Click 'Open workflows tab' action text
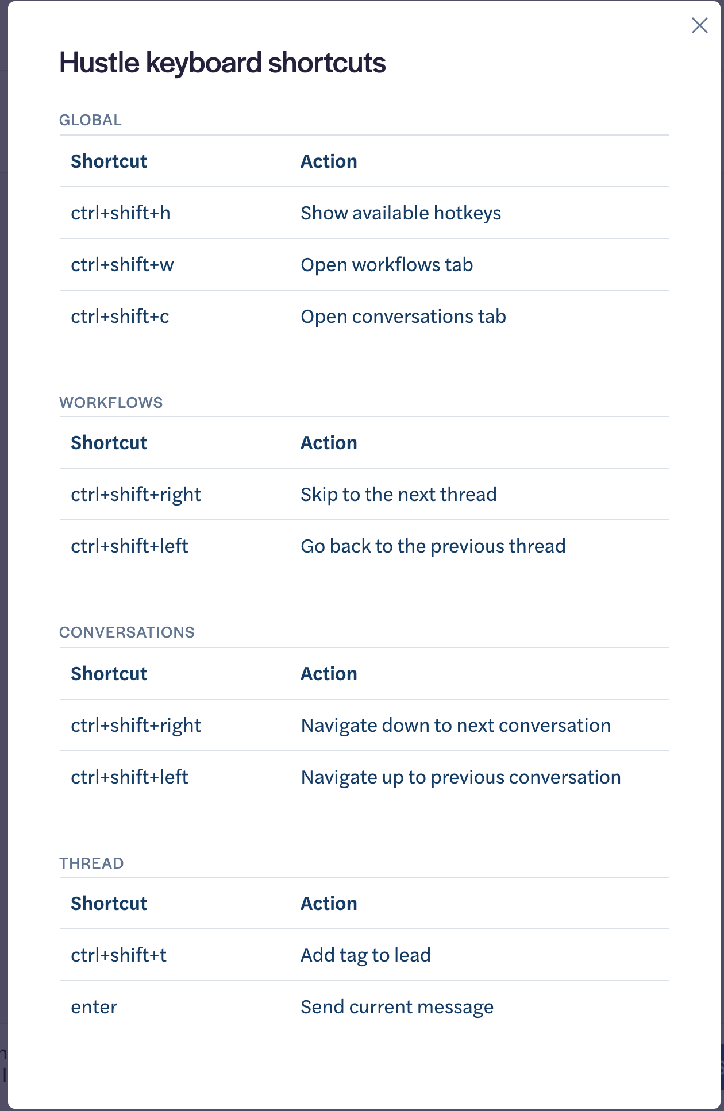 click(x=387, y=265)
